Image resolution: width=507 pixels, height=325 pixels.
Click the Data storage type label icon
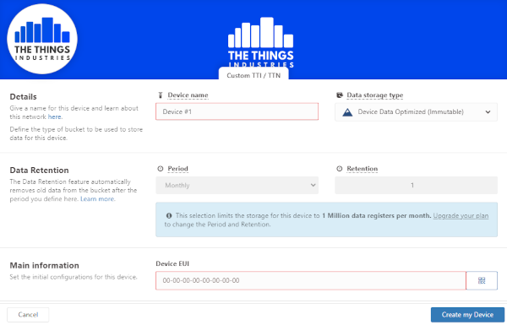(x=340, y=95)
